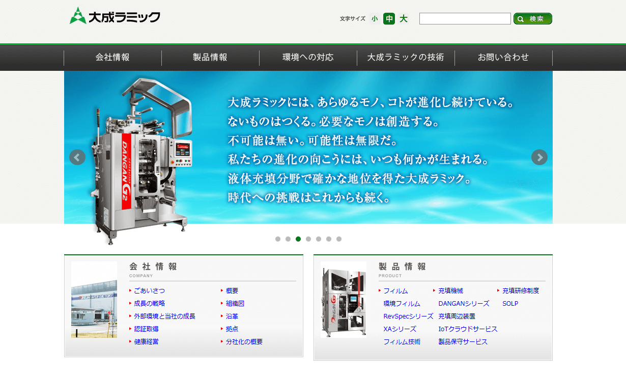Open the 充填研修制度 link
This screenshot has width=626, height=372.
tap(521, 291)
